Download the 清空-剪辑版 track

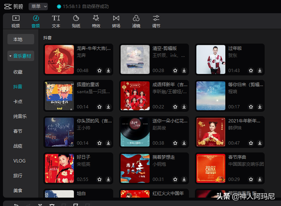[184, 71]
